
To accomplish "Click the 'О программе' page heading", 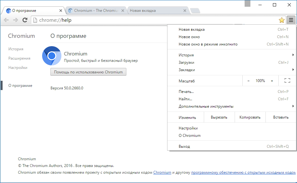I will point(68,36).
